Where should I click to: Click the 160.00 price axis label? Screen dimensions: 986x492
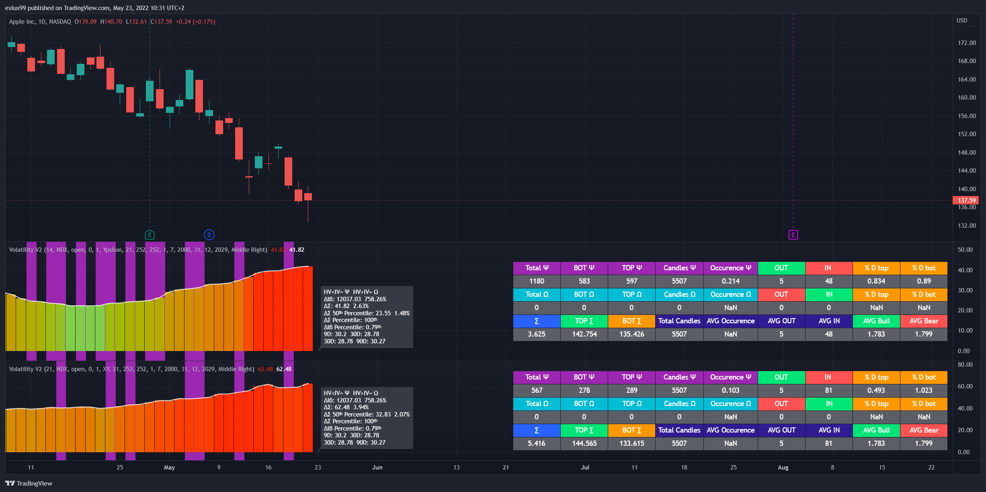(x=967, y=98)
